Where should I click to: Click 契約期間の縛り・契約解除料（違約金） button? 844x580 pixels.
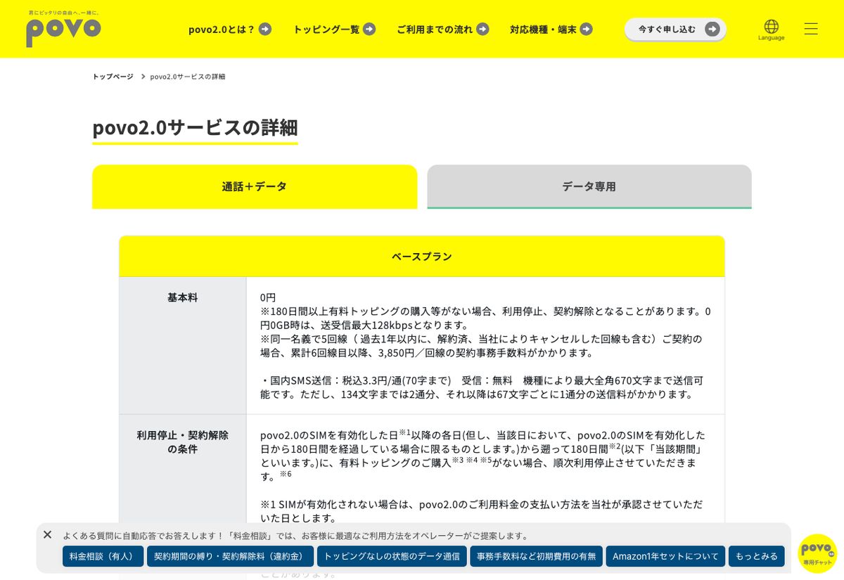tap(230, 556)
